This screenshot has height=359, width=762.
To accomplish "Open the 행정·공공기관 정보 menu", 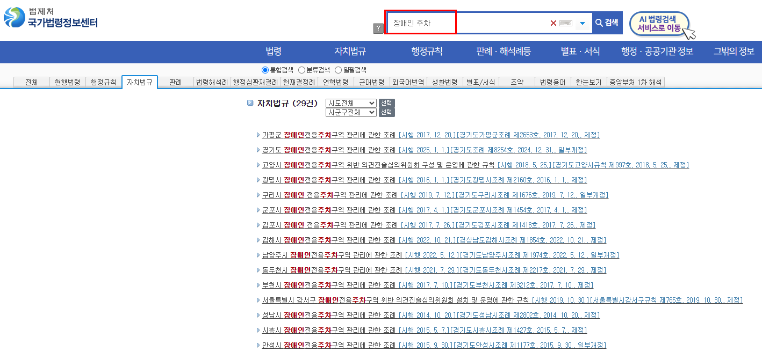I will (x=657, y=52).
